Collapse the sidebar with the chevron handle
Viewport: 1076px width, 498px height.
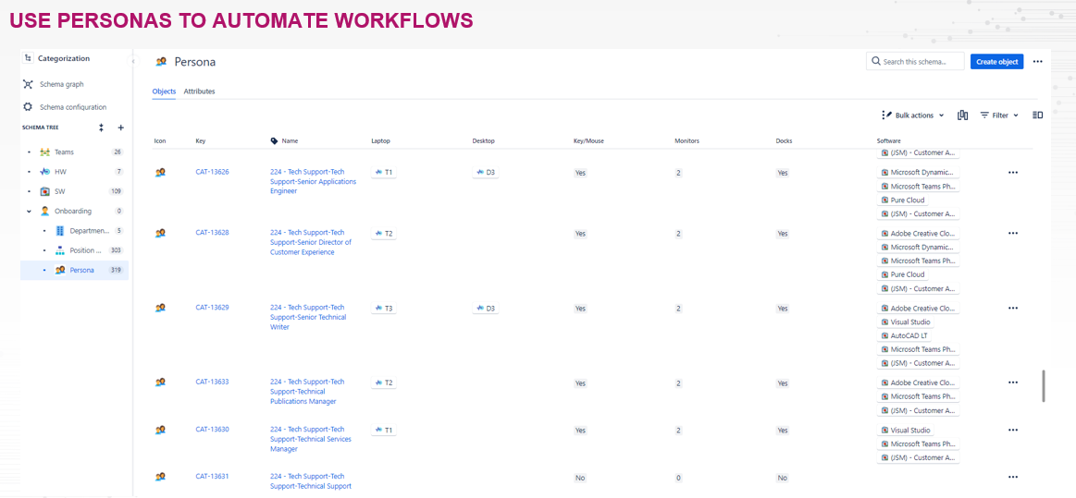132,62
